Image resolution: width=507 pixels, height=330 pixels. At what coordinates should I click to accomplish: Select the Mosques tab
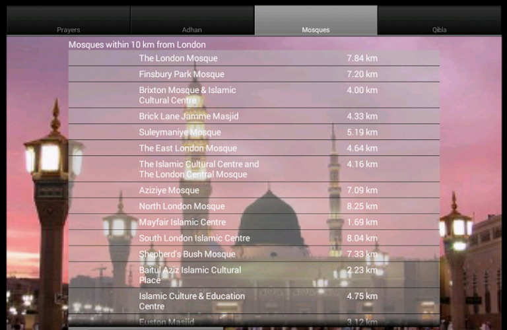coord(316,20)
